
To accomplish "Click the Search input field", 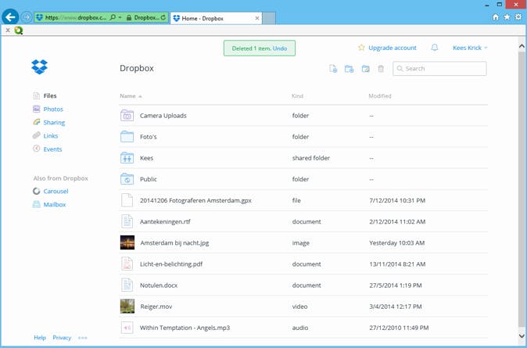I will 439,69.
